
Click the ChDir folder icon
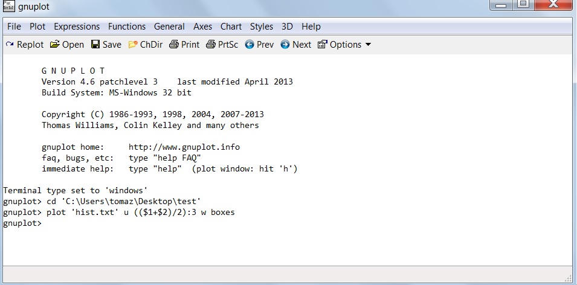[x=133, y=45]
